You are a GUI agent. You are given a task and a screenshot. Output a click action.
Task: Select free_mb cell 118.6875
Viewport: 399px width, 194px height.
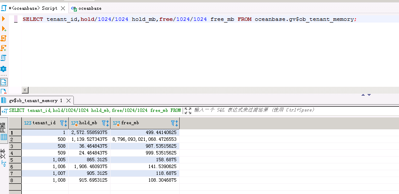145,173
